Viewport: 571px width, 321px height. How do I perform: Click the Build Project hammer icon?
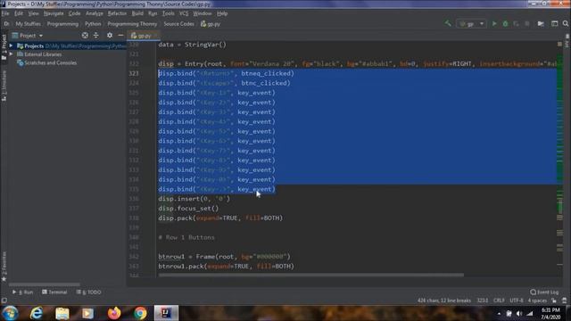point(448,24)
